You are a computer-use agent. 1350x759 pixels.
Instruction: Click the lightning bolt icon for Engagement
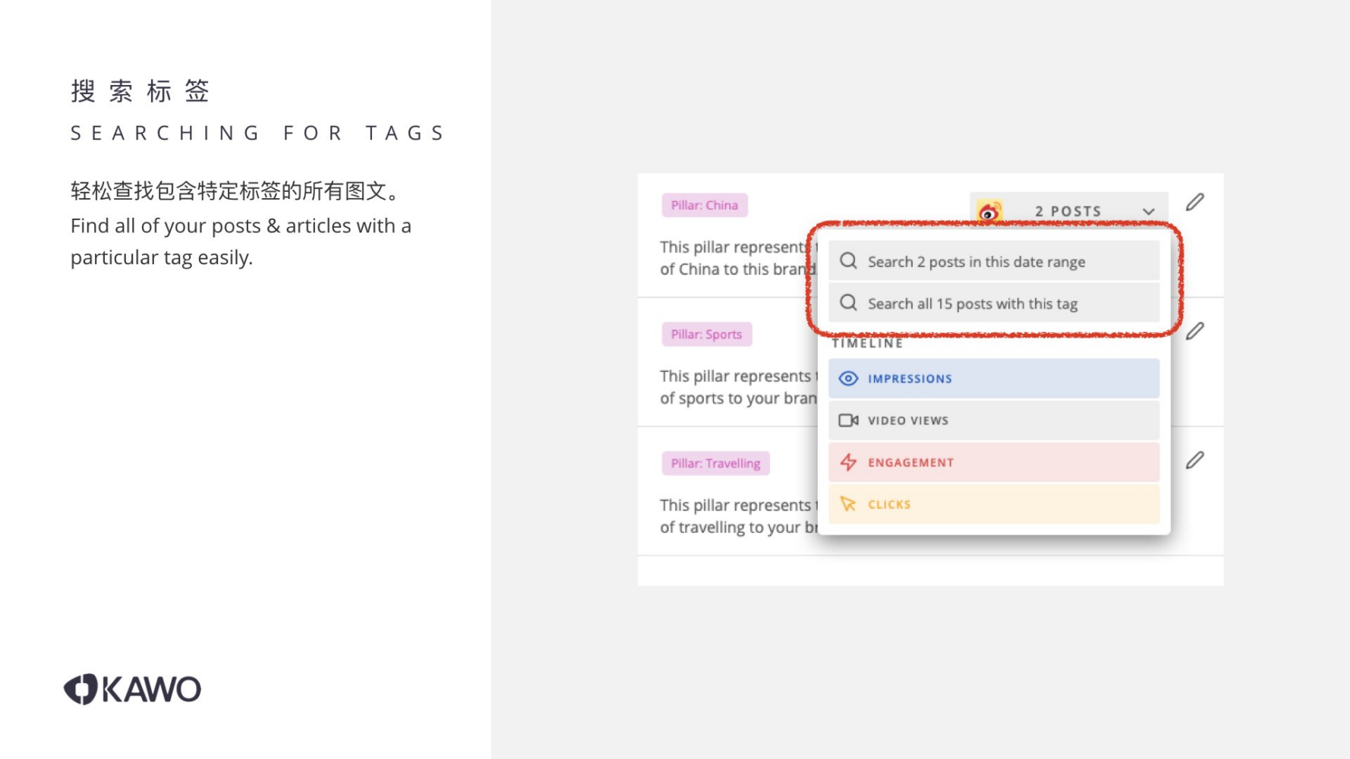coord(848,462)
